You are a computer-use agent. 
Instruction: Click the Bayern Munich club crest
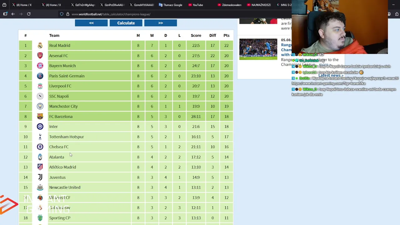click(40, 66)
